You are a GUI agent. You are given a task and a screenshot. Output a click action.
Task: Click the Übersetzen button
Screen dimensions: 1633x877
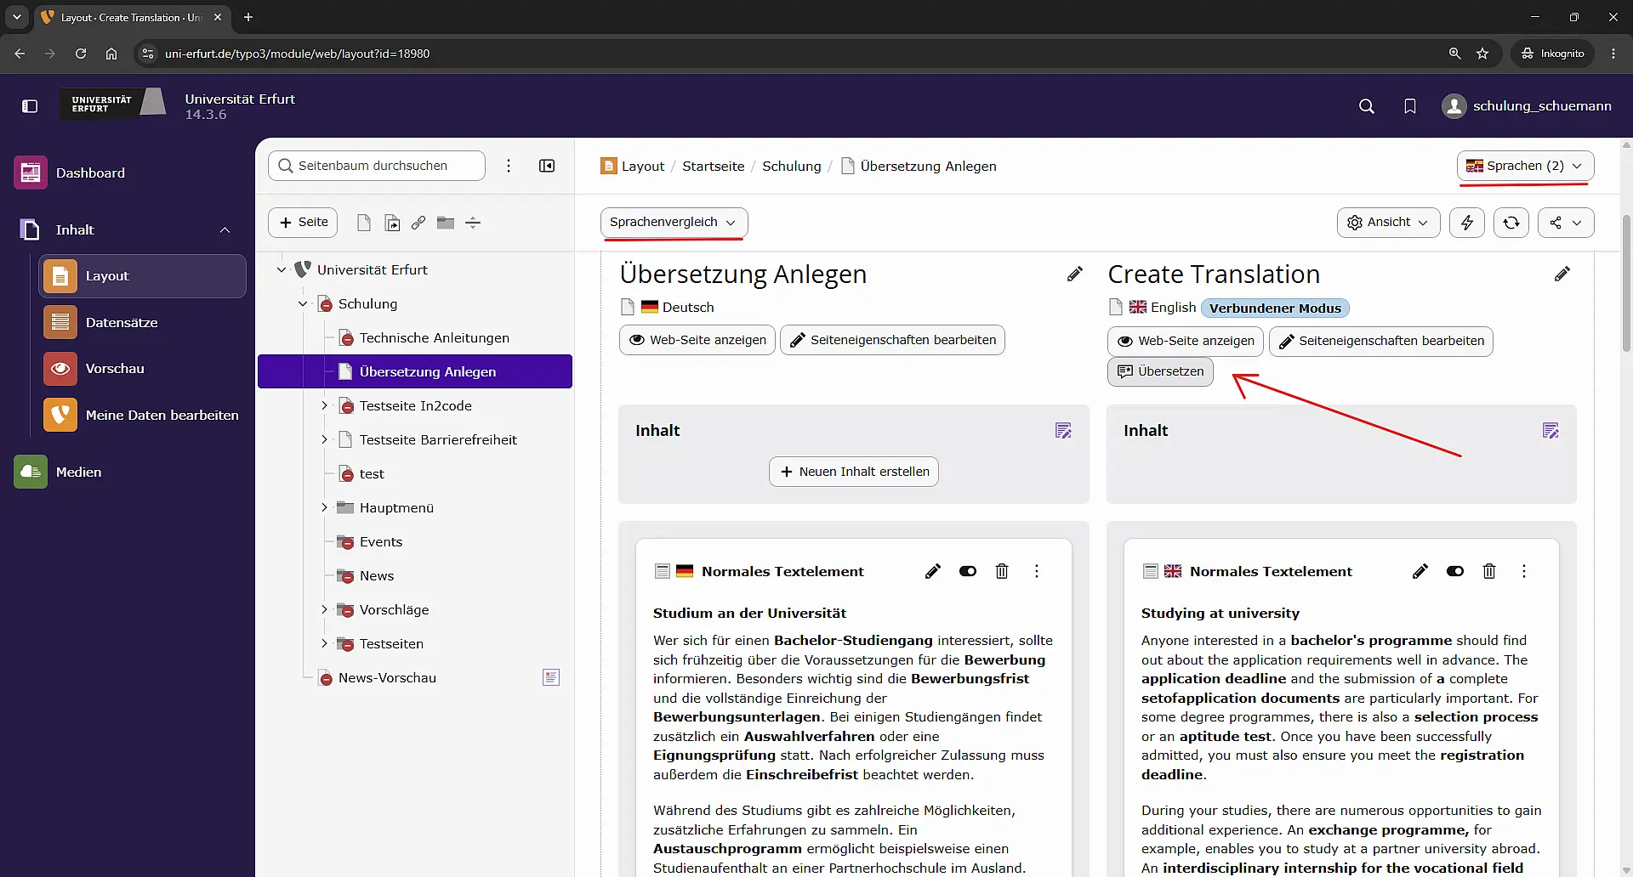tap(1160, 371)
